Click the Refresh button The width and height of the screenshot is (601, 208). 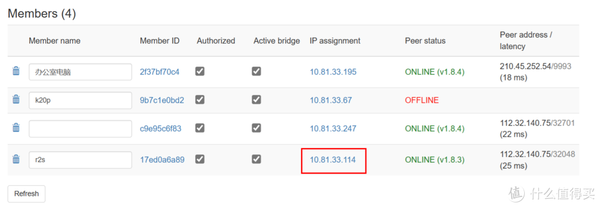tap(27, 194)
